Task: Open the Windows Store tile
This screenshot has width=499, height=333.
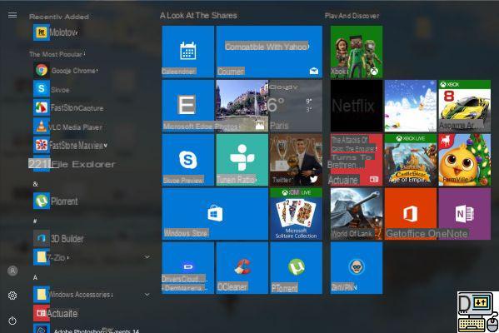Action: [x=215, y=214]
